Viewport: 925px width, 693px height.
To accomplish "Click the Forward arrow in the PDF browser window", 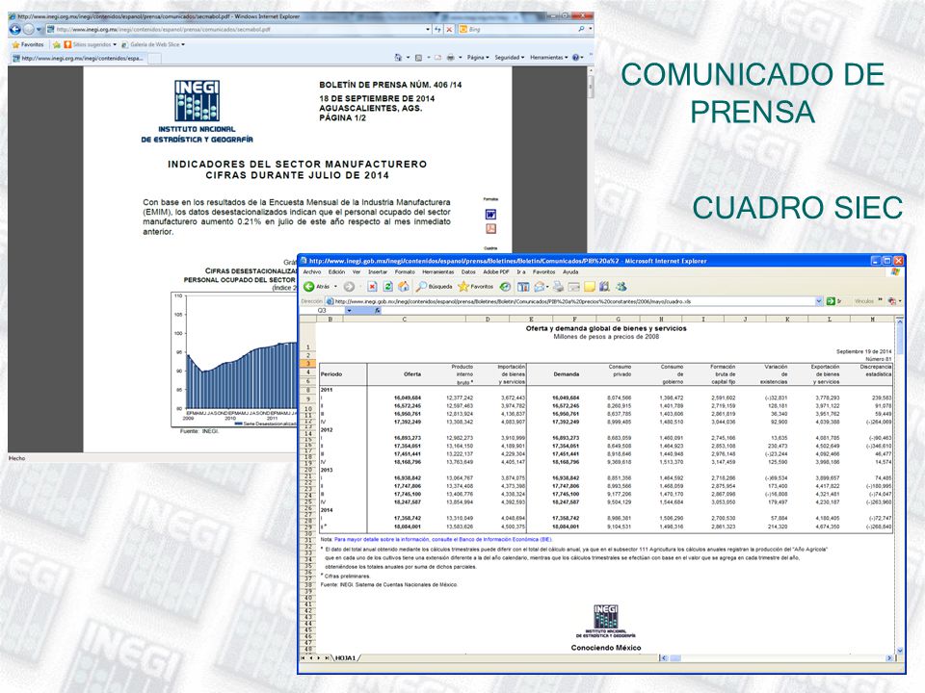I will (x=28, y=29).
